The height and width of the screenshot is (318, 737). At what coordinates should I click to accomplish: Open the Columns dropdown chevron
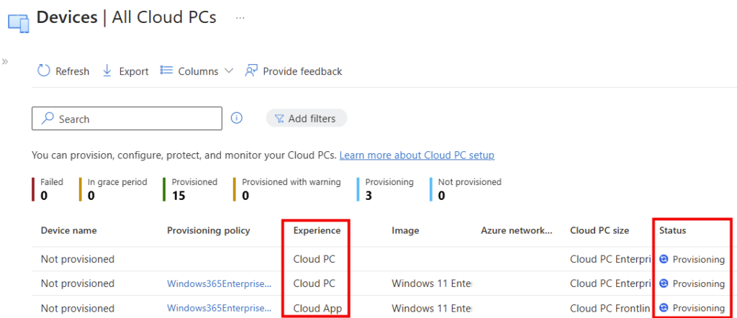229,71
